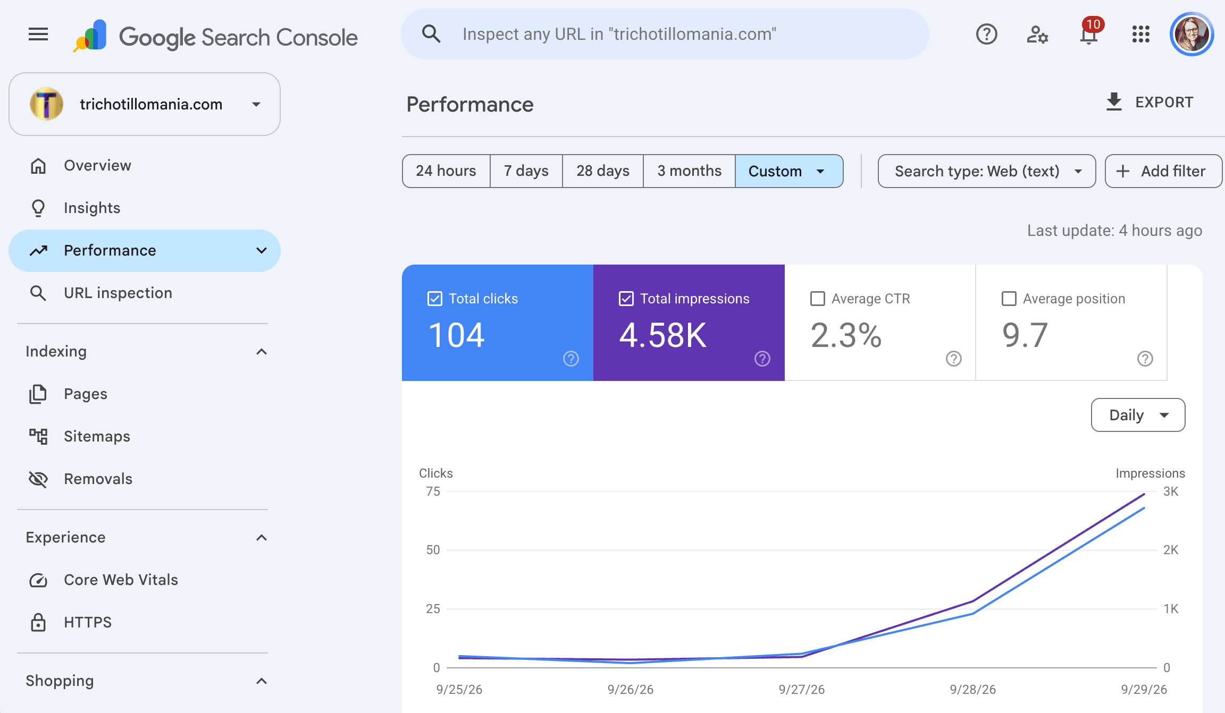
Task: Open the hamburger main menu
Action: 38,35
